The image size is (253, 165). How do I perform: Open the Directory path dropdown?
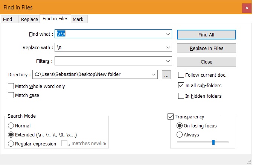click(154, 75)
